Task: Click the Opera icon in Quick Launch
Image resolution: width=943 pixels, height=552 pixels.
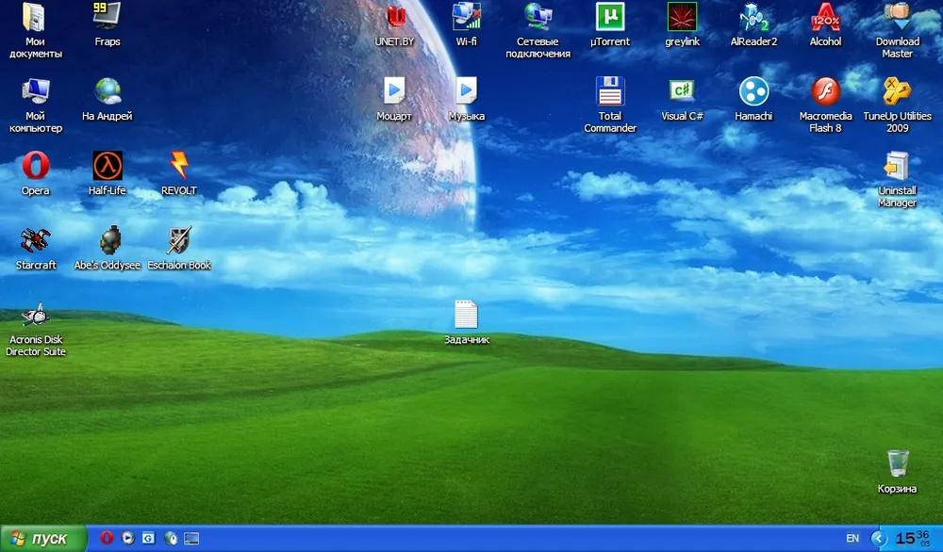Action: pyautogui.click(x=107, y=539)
